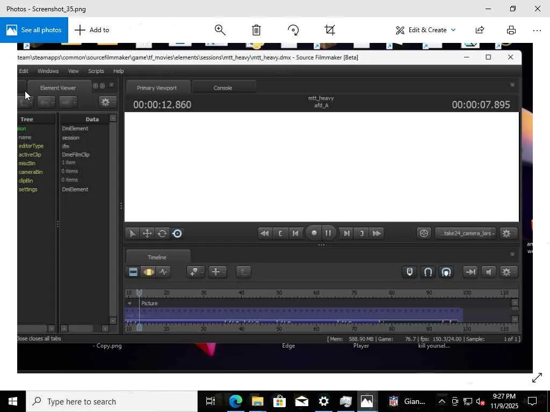Open File Explorer from the taskbar

point(257,401)
